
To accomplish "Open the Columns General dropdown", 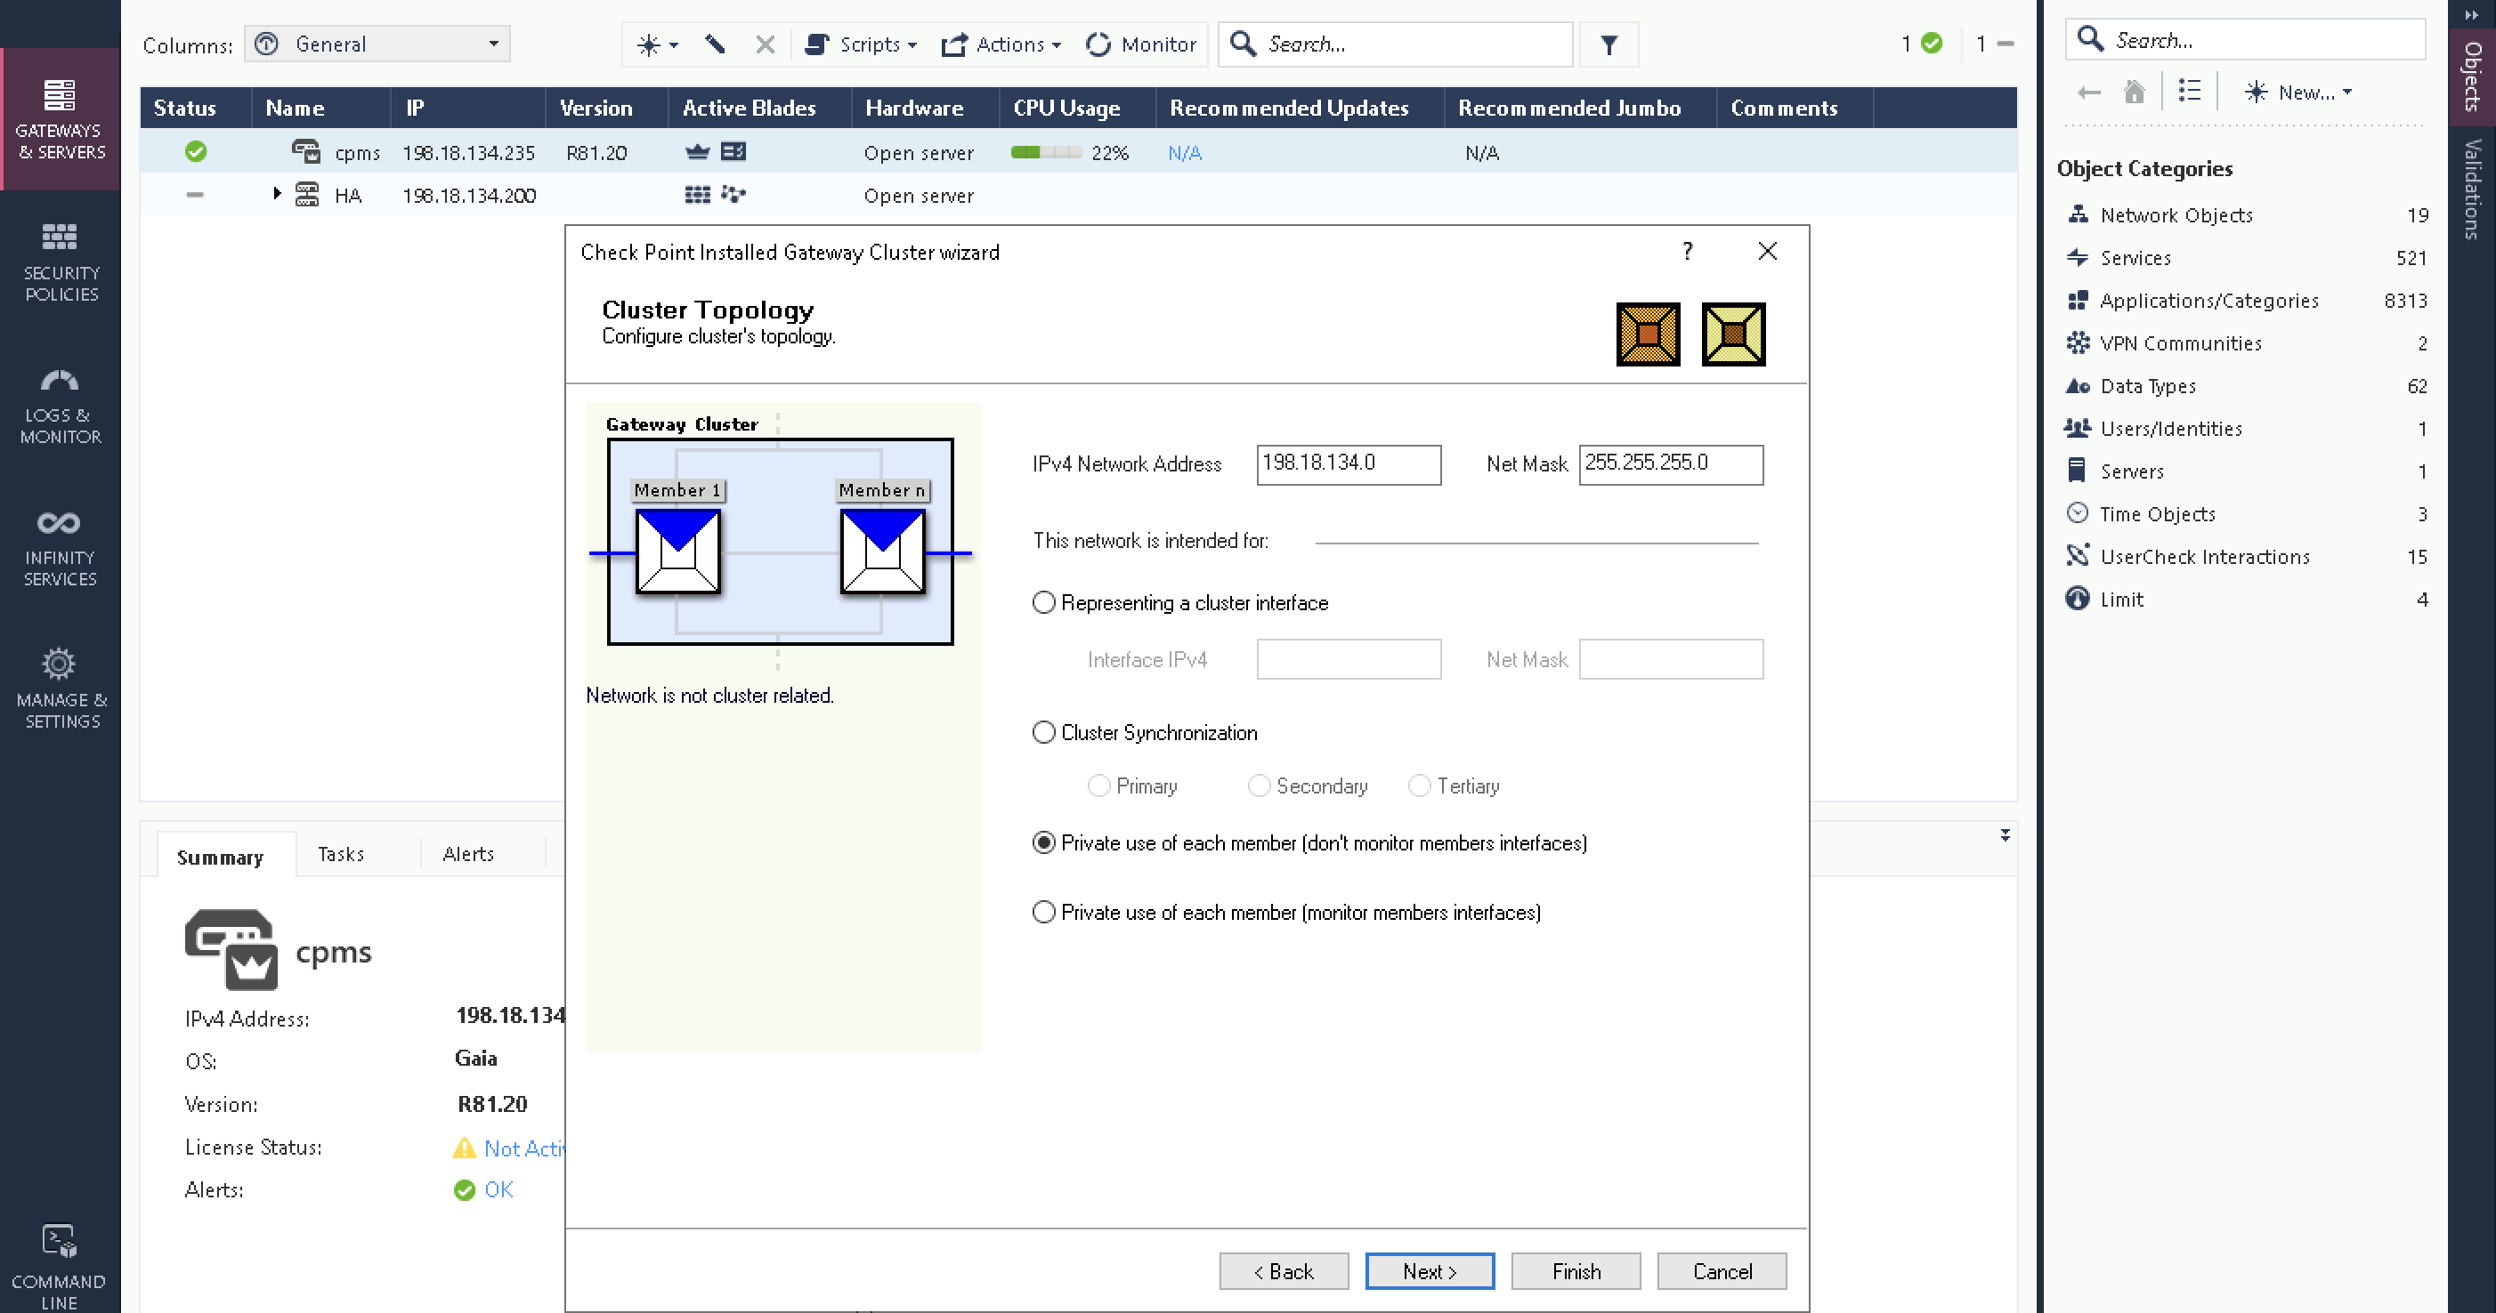I will point(378,44).
